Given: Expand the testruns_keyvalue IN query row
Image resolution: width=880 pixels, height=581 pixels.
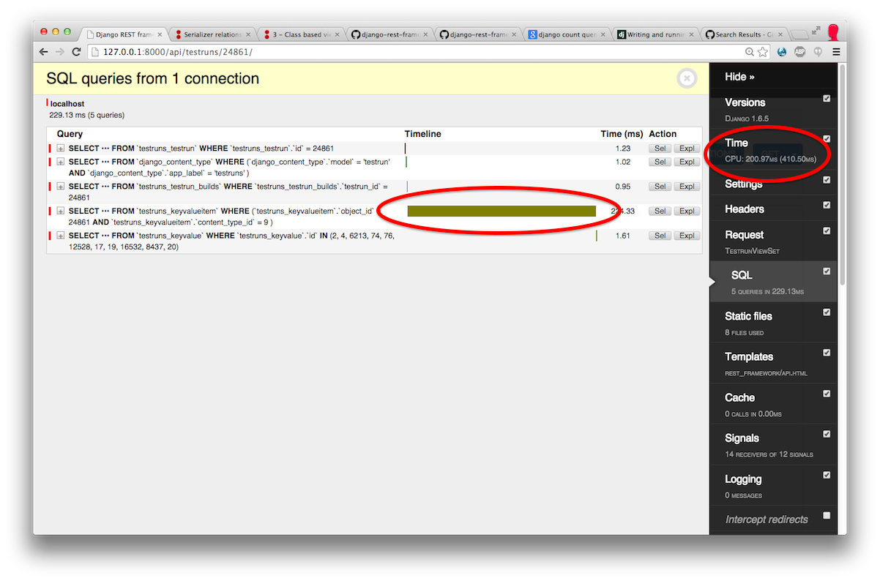Looking at the screenshot, I should (61, 236).
